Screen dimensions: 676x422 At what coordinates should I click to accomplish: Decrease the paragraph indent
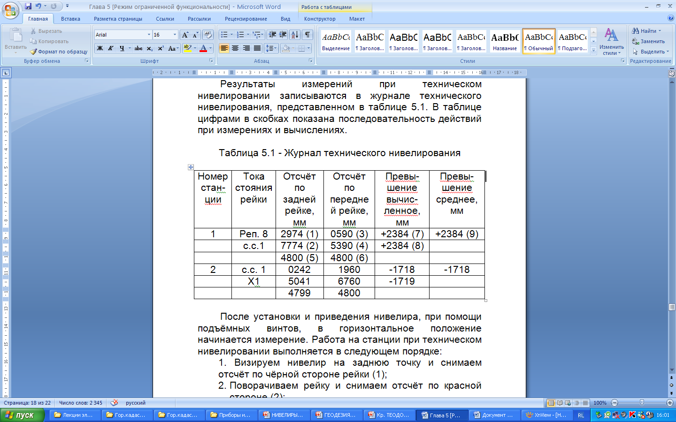272,35
